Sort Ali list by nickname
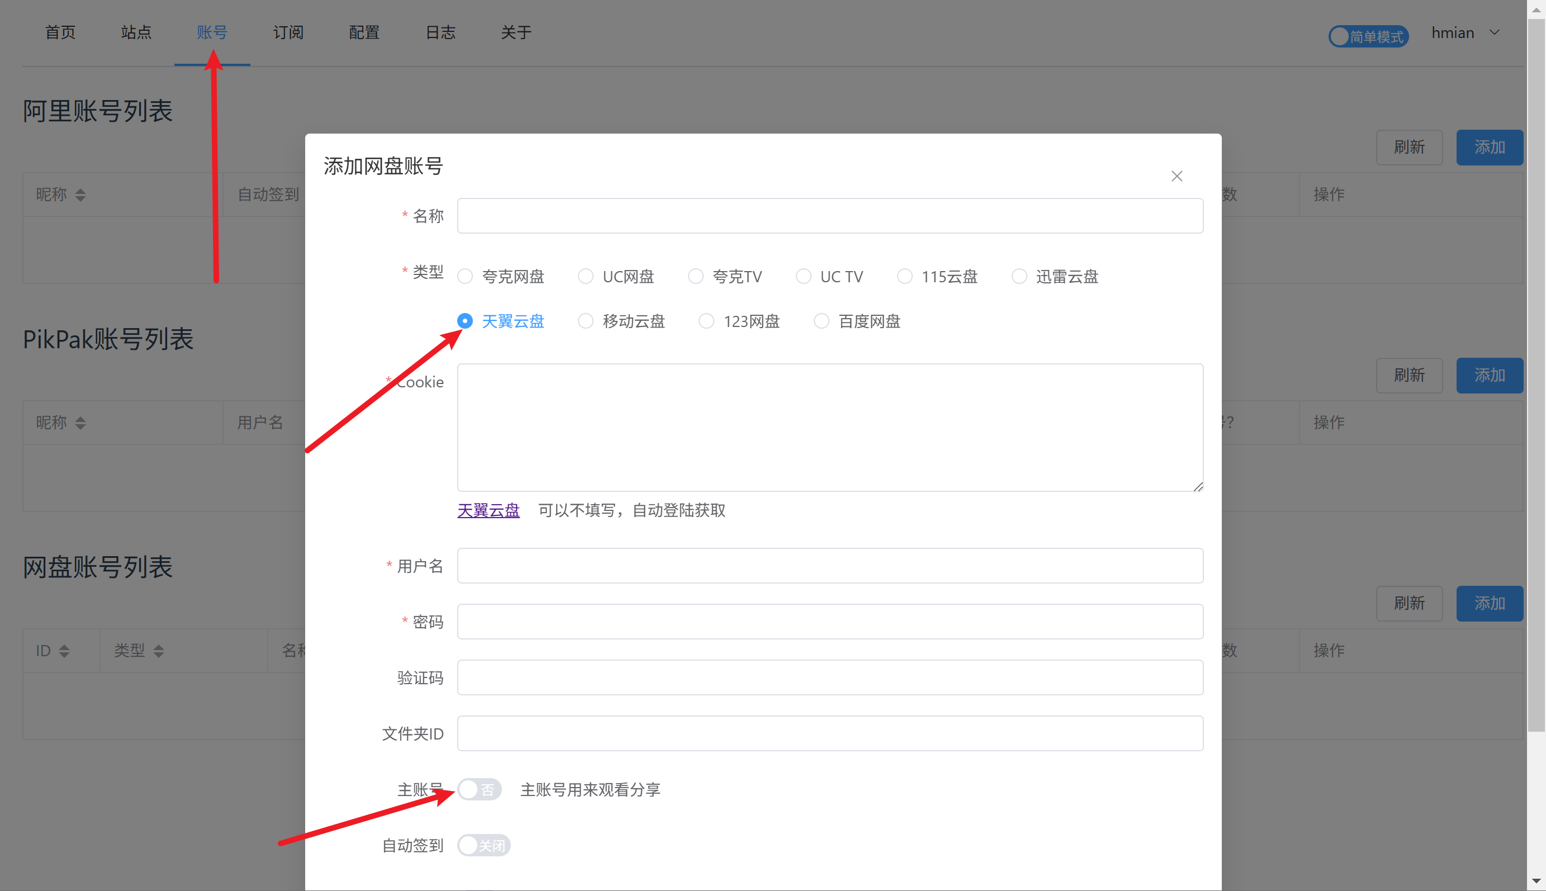 [x=80, y=195]
